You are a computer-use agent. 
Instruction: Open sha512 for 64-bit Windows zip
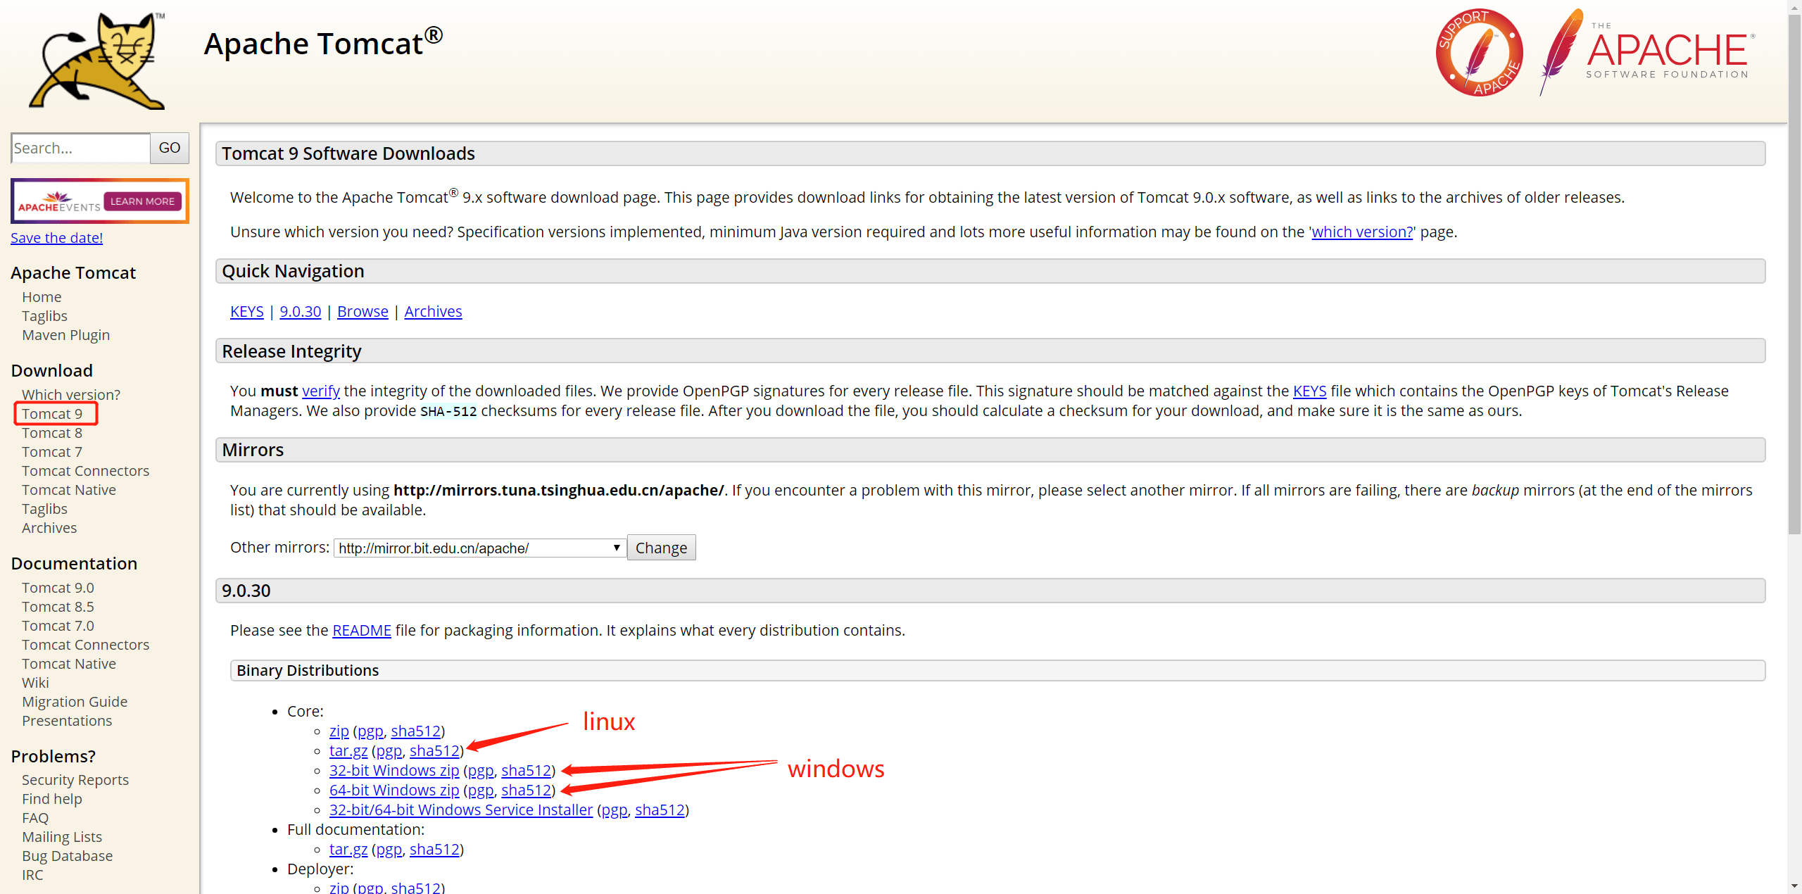click(x=527, y=791)
